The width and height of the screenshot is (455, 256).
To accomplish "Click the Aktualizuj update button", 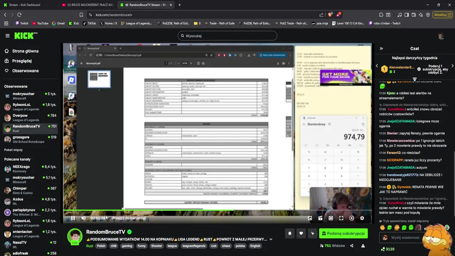I will [443, 15].
